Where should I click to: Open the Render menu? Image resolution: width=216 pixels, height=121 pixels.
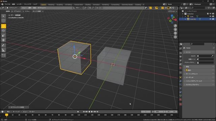pyautogui.click(x=20, y=4)
